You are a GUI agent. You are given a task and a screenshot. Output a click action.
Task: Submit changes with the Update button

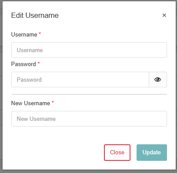tap(152, 153)
